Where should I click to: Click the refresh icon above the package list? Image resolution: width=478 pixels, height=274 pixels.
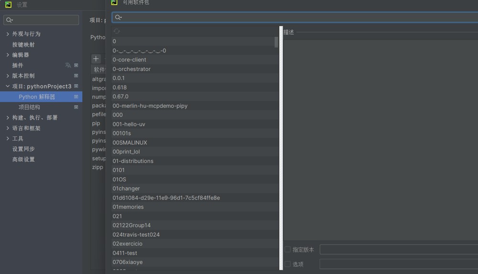click(x=117, y=31)
